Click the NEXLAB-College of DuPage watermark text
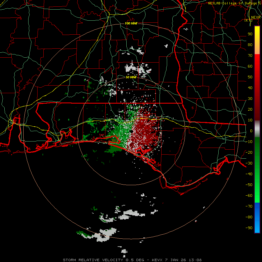 pyautogui.click(x=234, y=3)
